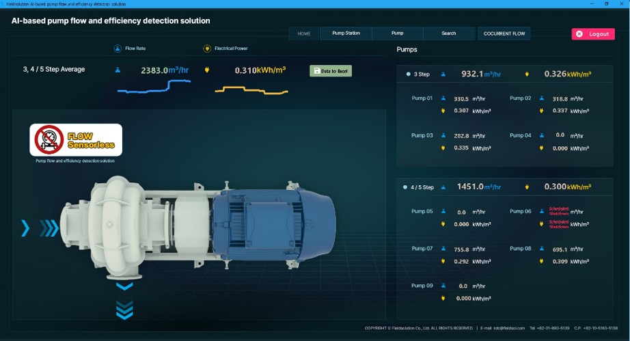Click Pump 06 power icon
The image size is (630, 341).
pyautogui.click(x=542, y=224)
